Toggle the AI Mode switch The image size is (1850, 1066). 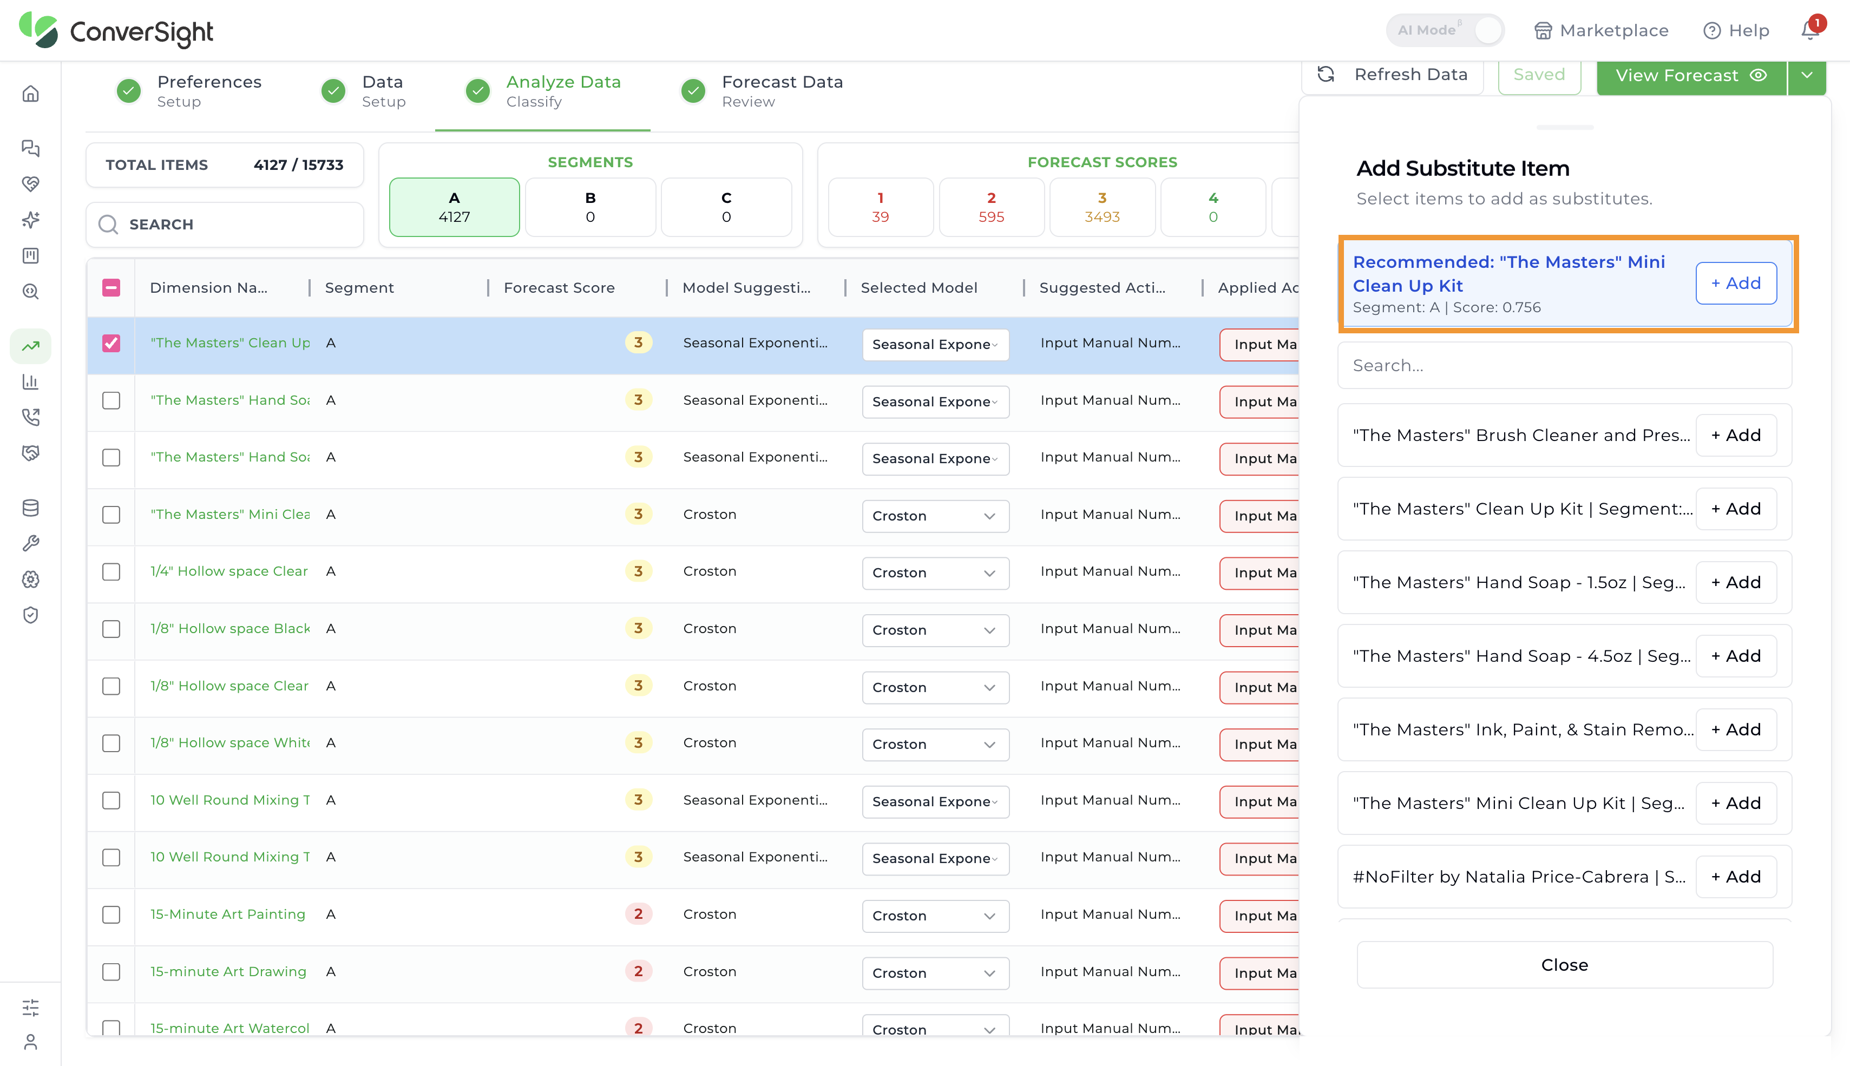pyautogui.click(x=1445, y=30)
